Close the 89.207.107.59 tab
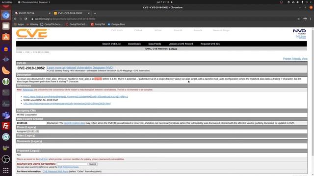The height and width of the screenshot is (176, 314). 50,13
